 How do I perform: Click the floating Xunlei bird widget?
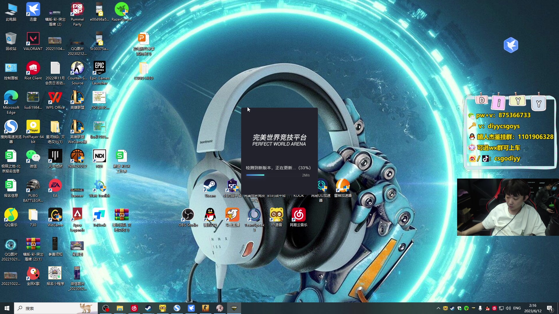point(511,45)
